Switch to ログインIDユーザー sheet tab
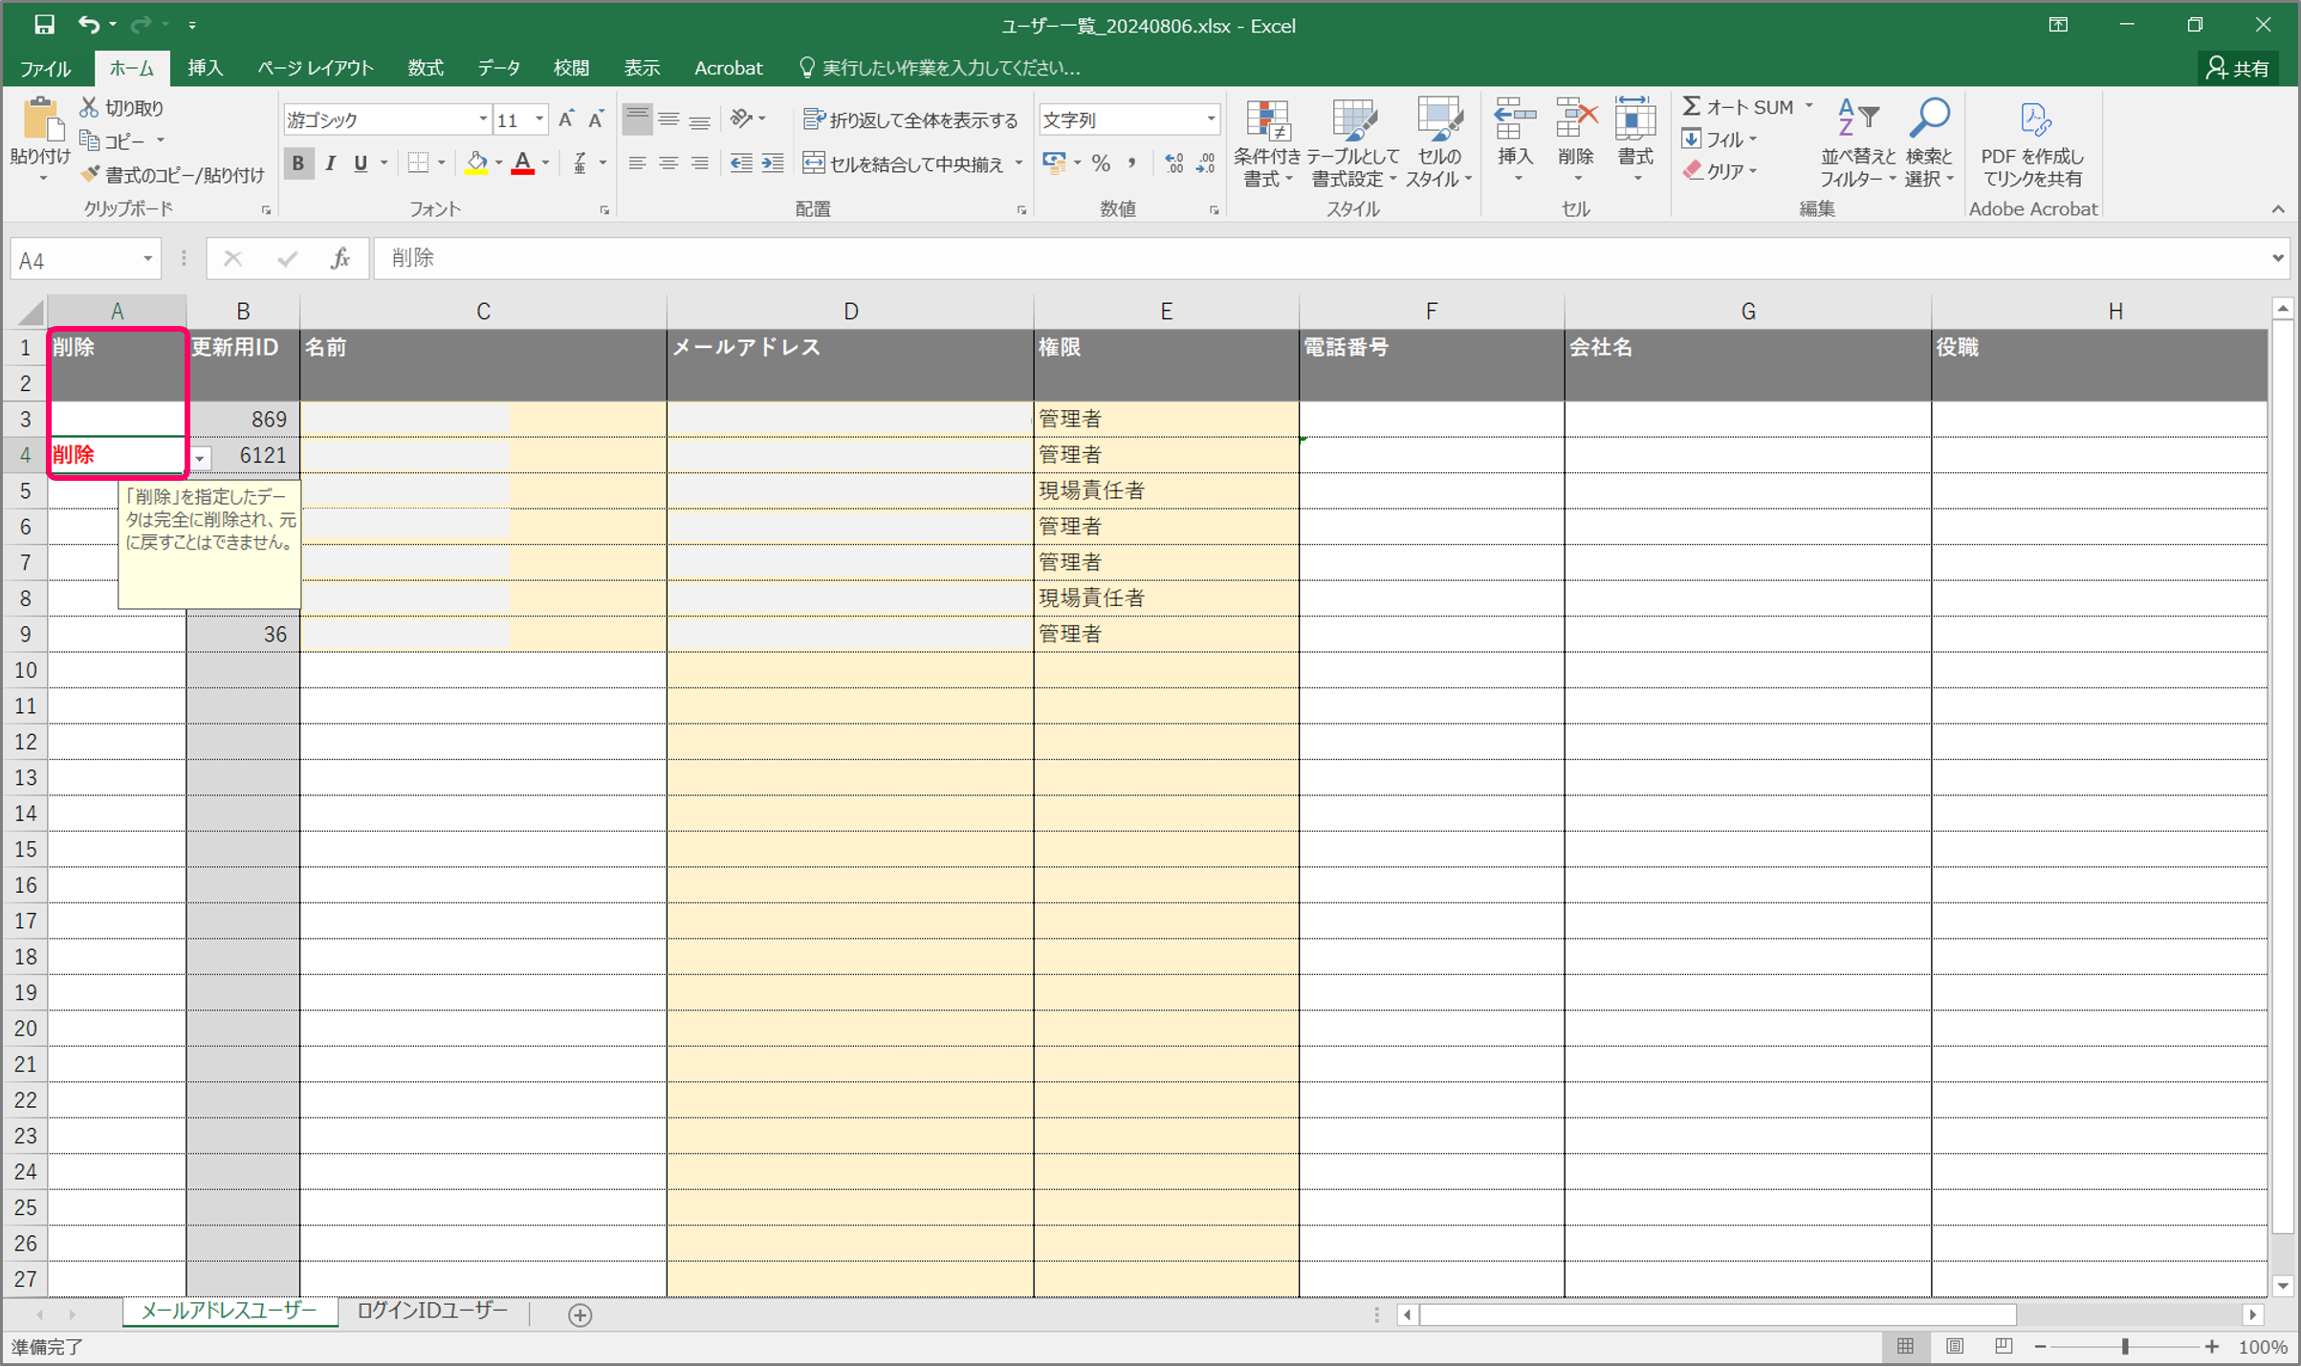2301x1367 pixels. pos(432,1311)
